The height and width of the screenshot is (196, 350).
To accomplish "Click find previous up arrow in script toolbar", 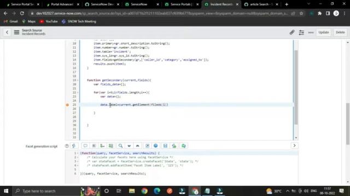I will click(137, 146).
